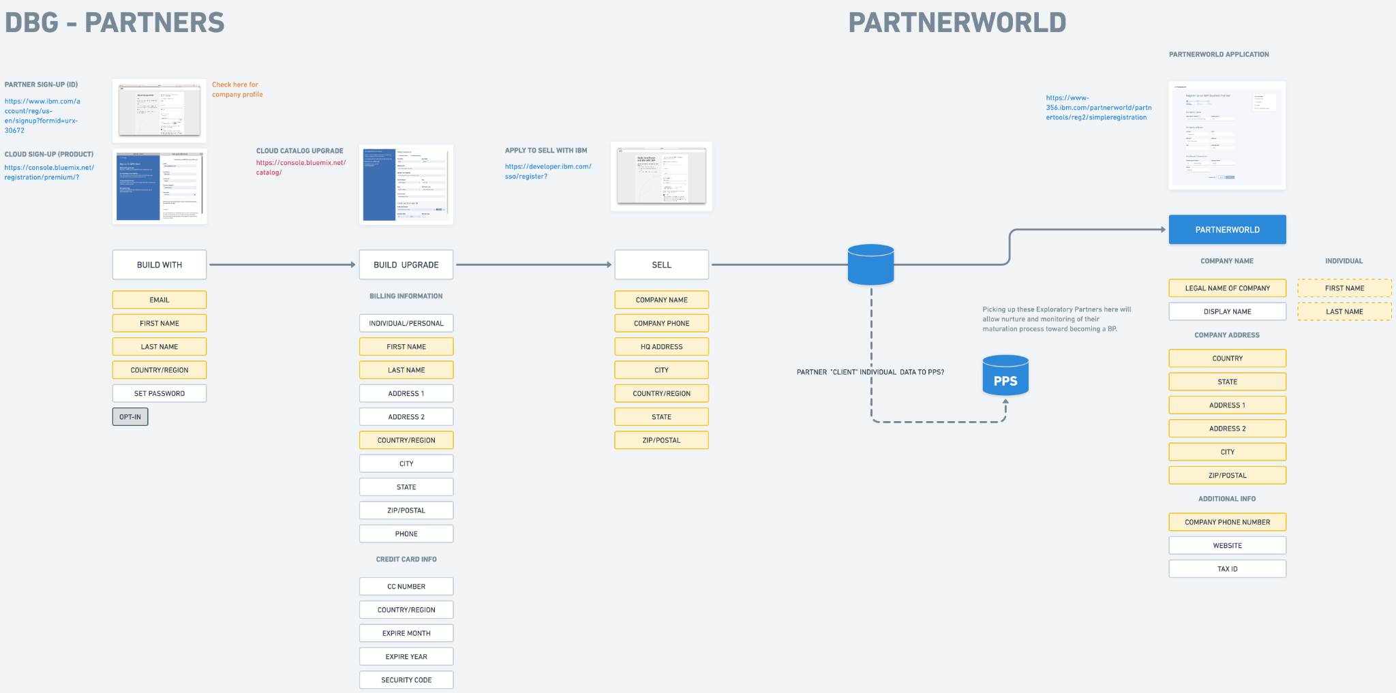
Task: Select COUNTRY under Company Address
Action: coord(1227,358)
